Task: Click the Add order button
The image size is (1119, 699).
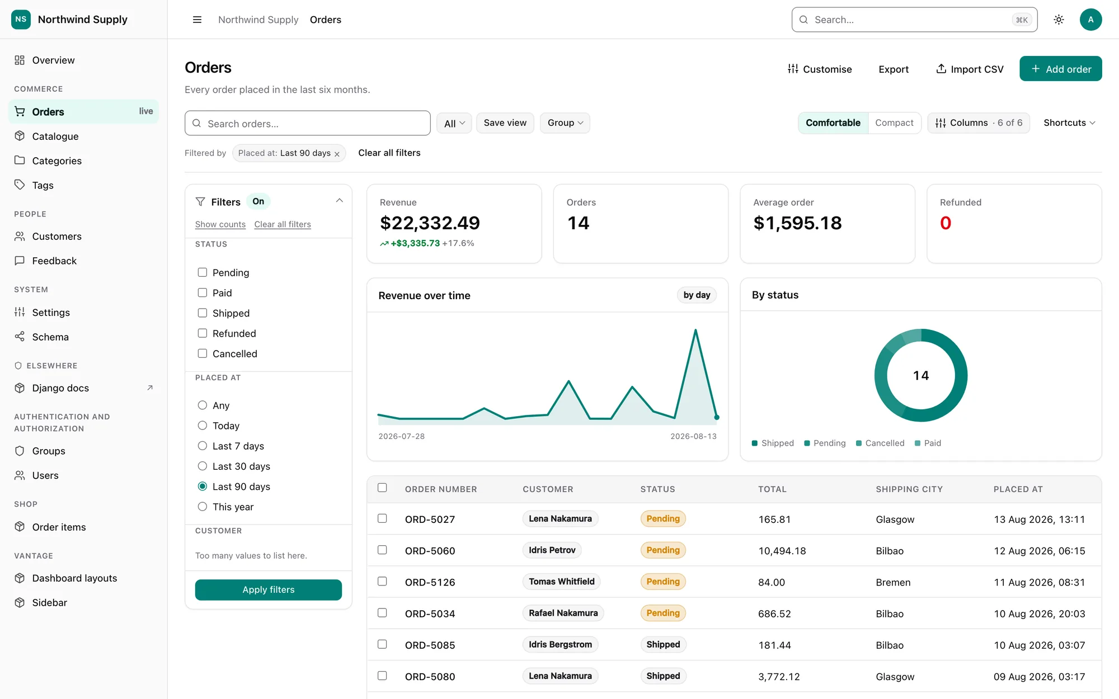Action: [1061, 69]
